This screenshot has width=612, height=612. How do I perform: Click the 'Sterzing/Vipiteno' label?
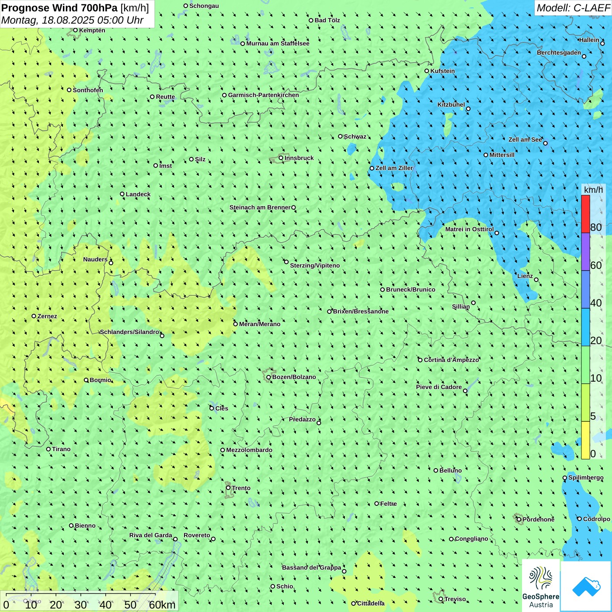tap(315, 265)
